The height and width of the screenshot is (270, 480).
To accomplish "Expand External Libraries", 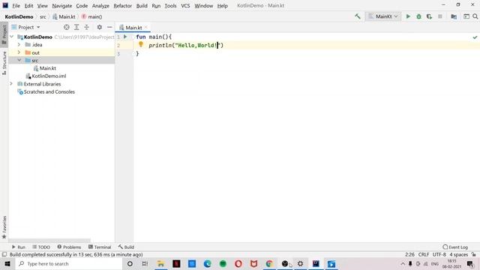I will pyautogui.click(x=12, y=83).
